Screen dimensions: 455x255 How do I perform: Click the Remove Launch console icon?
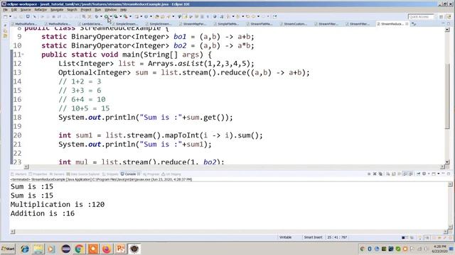coord(375,174)
